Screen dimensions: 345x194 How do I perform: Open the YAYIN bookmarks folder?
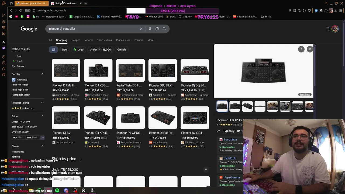[266, 16]
